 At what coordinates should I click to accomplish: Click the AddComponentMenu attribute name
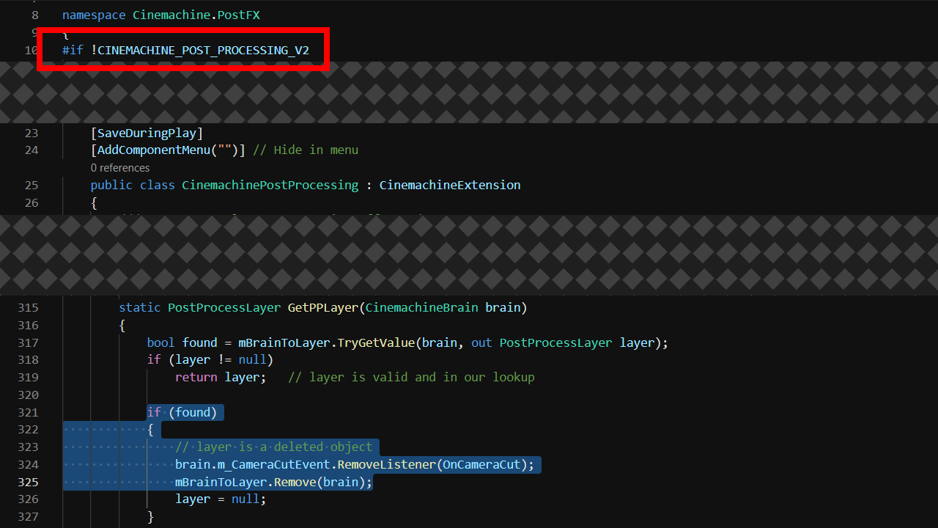(x=153, y=150)
